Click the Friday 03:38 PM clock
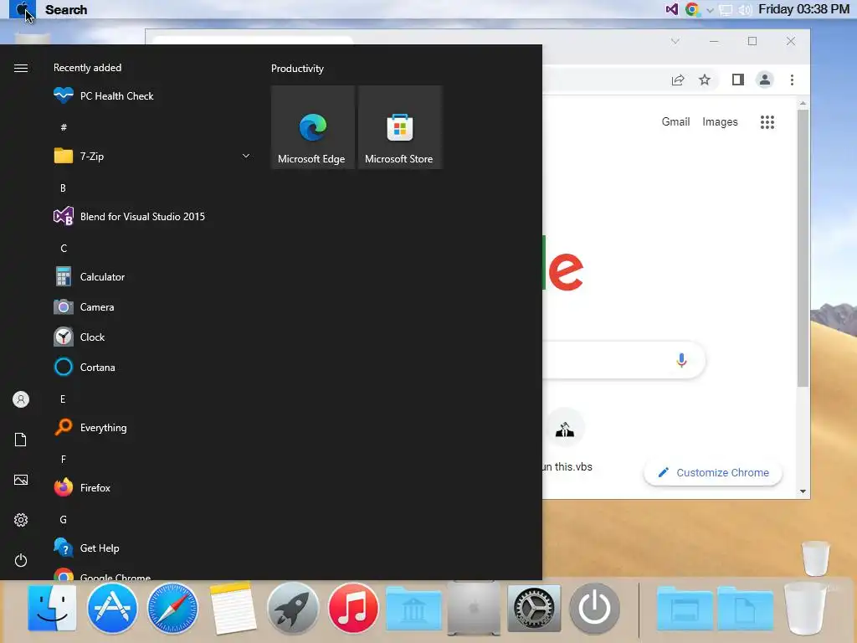This screenshot has height=643, width=857. click(x=803, y=9)
